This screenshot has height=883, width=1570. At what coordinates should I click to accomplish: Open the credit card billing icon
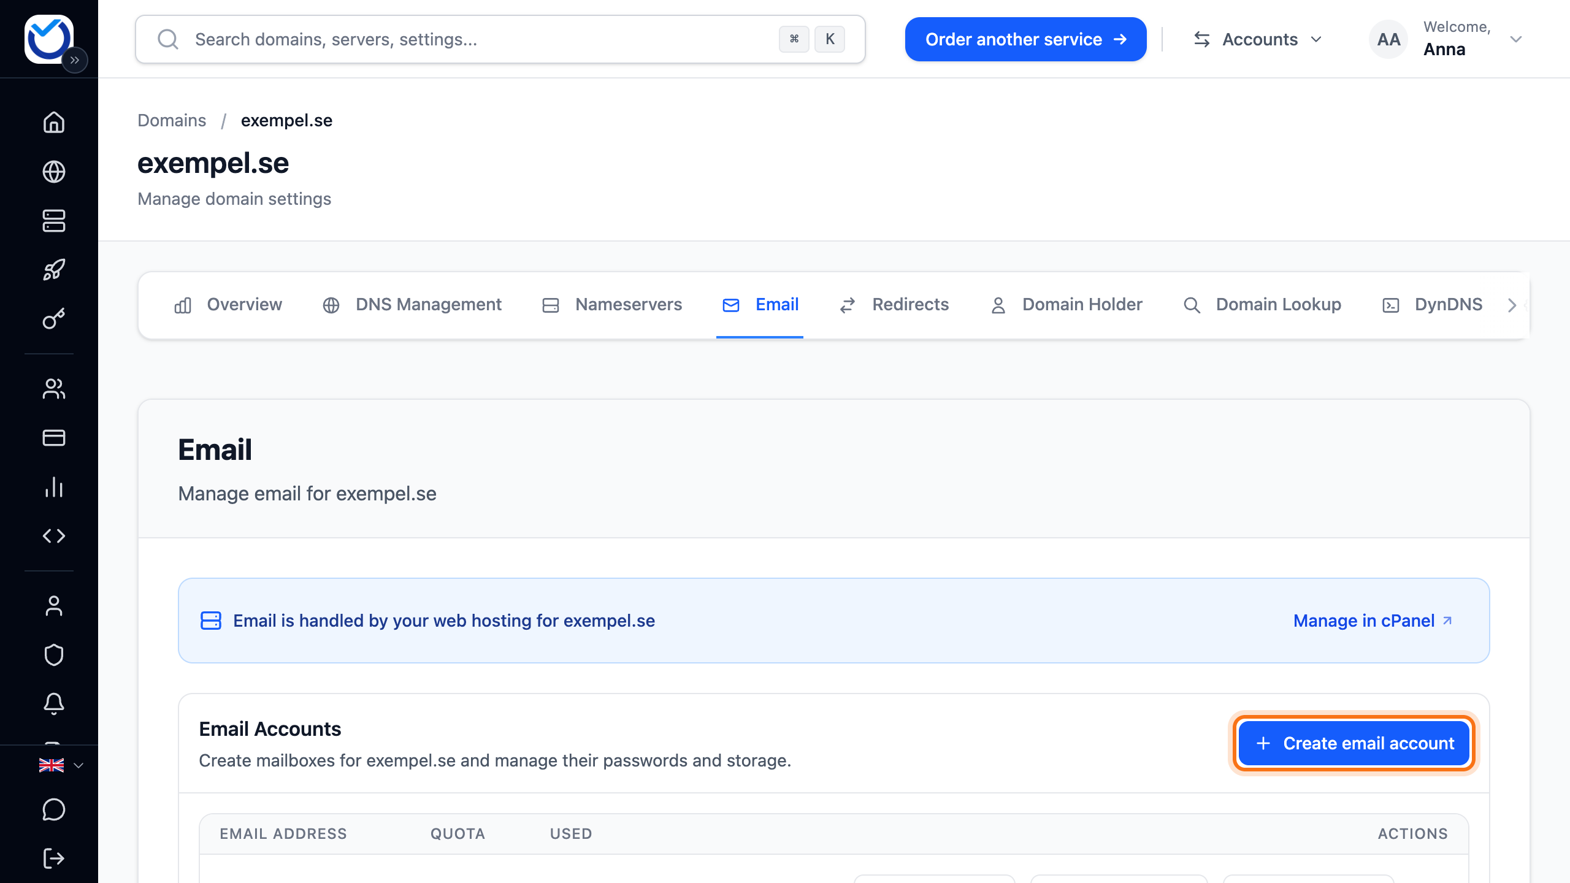coord(54,438)
